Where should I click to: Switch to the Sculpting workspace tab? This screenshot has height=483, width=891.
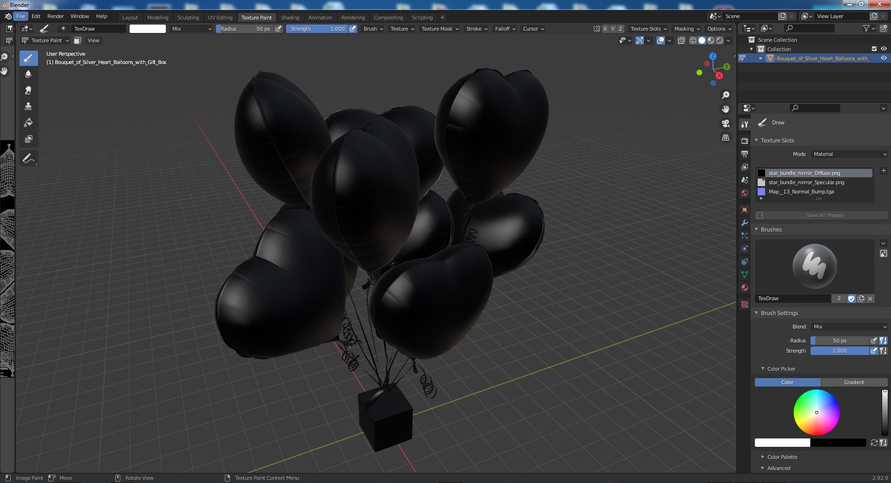tap(188, 18)
